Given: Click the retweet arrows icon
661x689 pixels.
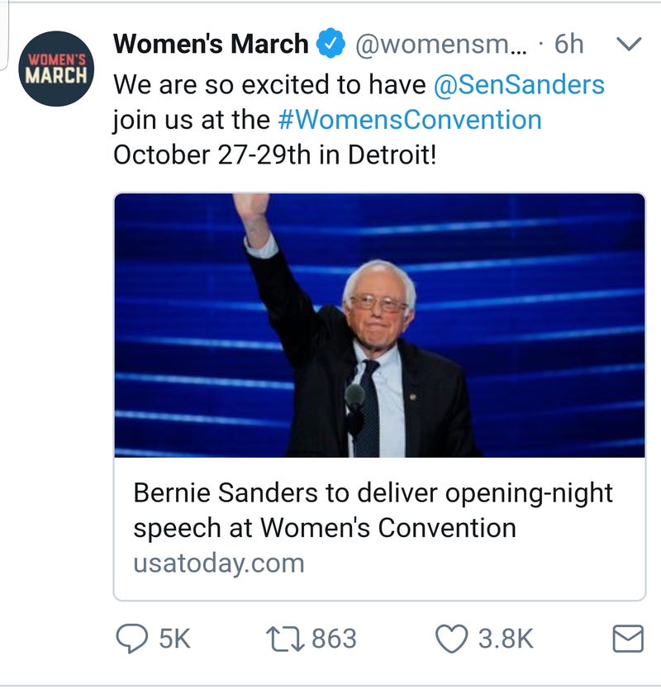Looking at the screenshot, I should pos(285,639).
